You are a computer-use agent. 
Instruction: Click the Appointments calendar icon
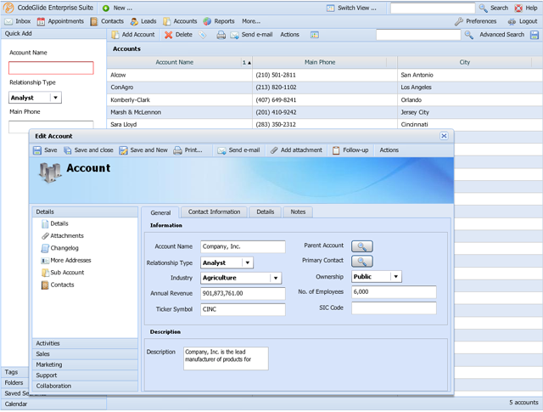pos(41,21)
